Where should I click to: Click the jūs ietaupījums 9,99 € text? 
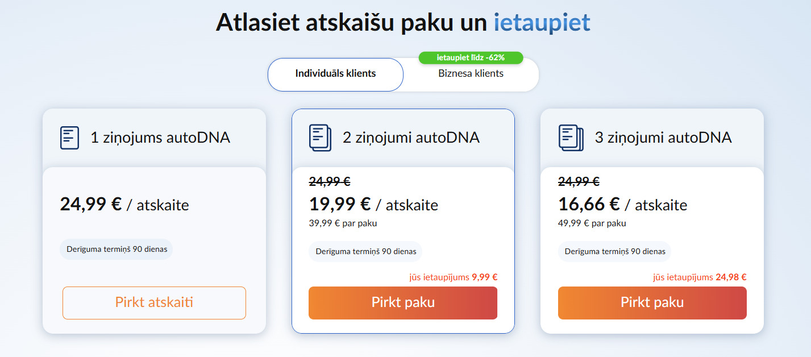click(x=453, y=277)
